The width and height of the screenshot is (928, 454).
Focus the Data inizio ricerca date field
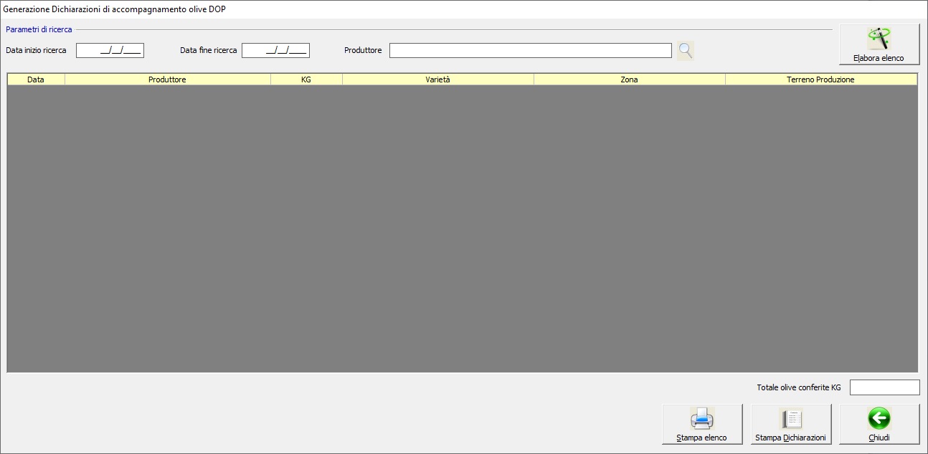pos(110,50)
